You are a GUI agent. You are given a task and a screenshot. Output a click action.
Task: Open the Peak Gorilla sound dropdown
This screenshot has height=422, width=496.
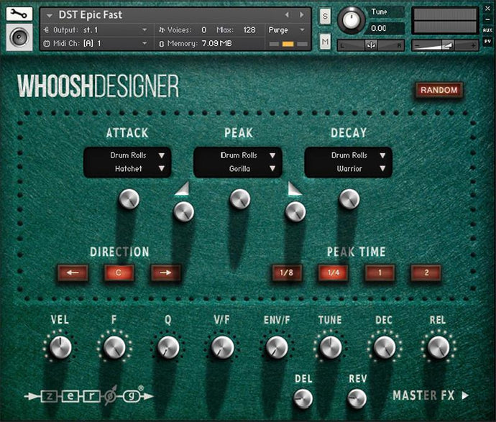tap(238, 169)
